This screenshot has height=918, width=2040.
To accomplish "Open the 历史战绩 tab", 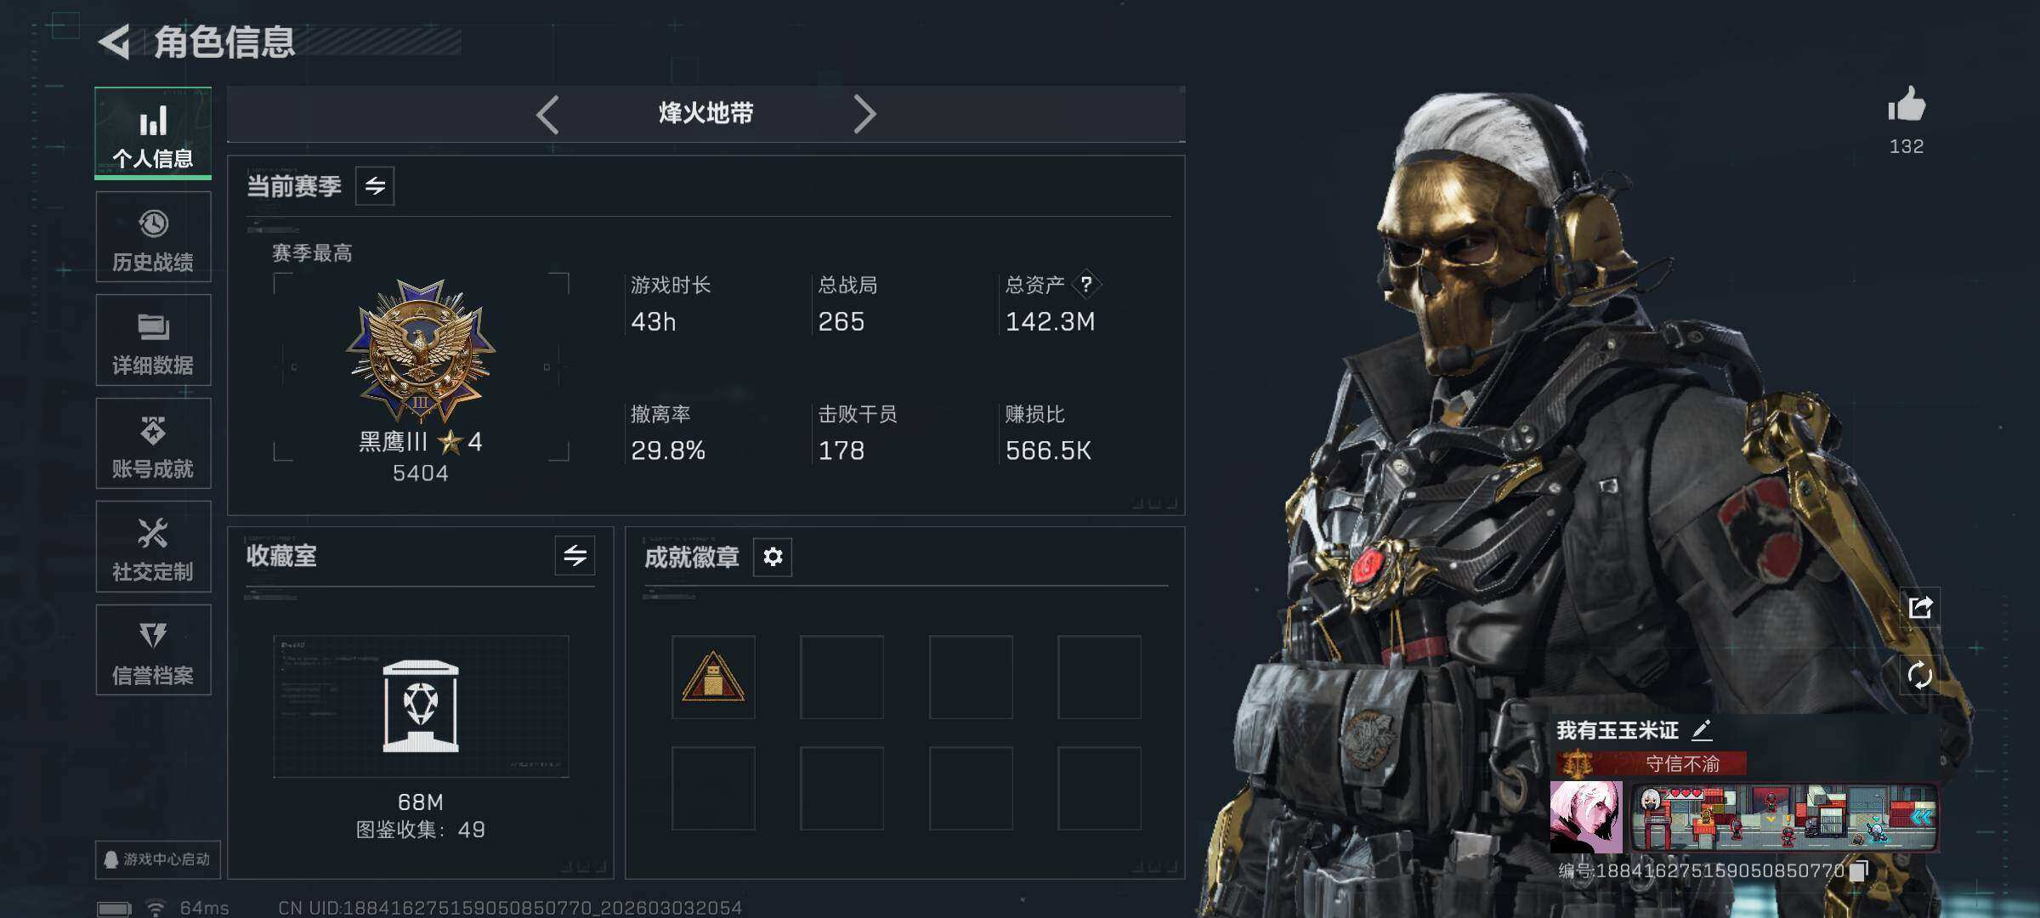I will coord(153,237).
